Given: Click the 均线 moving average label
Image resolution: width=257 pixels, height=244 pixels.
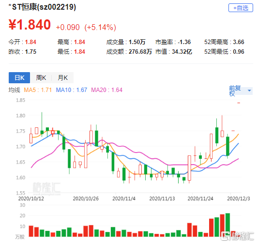Looking at the screenshot, I should point(14,90).
